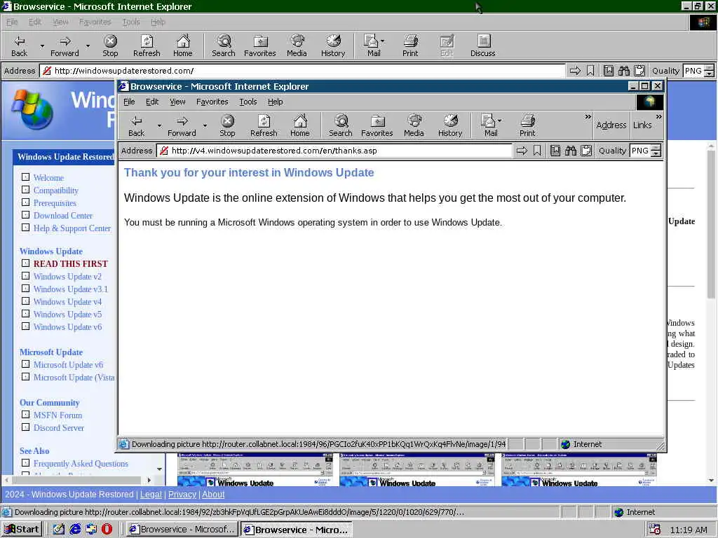Click Print in the background window toolbar
718x538 pixels.
[x=410, y=46]
